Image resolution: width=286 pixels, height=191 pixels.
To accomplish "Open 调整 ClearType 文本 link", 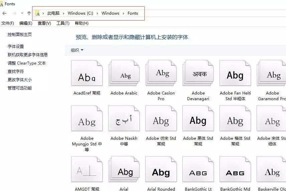I will 27,63.
